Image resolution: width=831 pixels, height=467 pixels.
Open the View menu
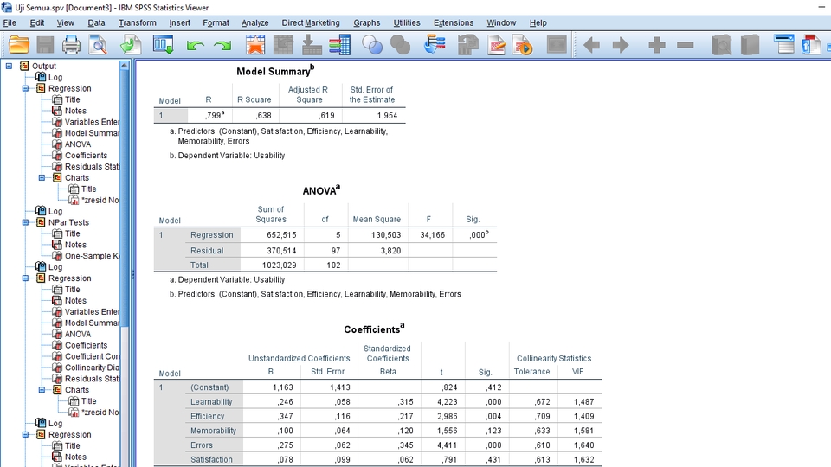[66, 22]
